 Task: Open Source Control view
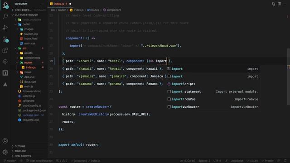click(5, 39)
